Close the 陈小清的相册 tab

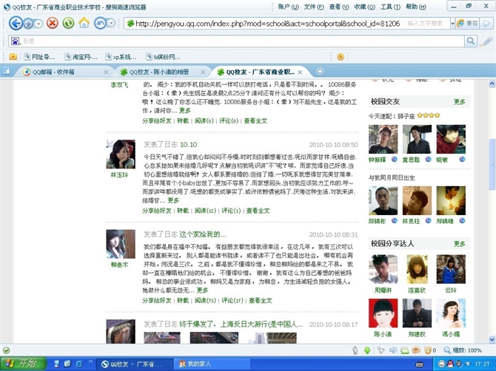coord(203,72)
